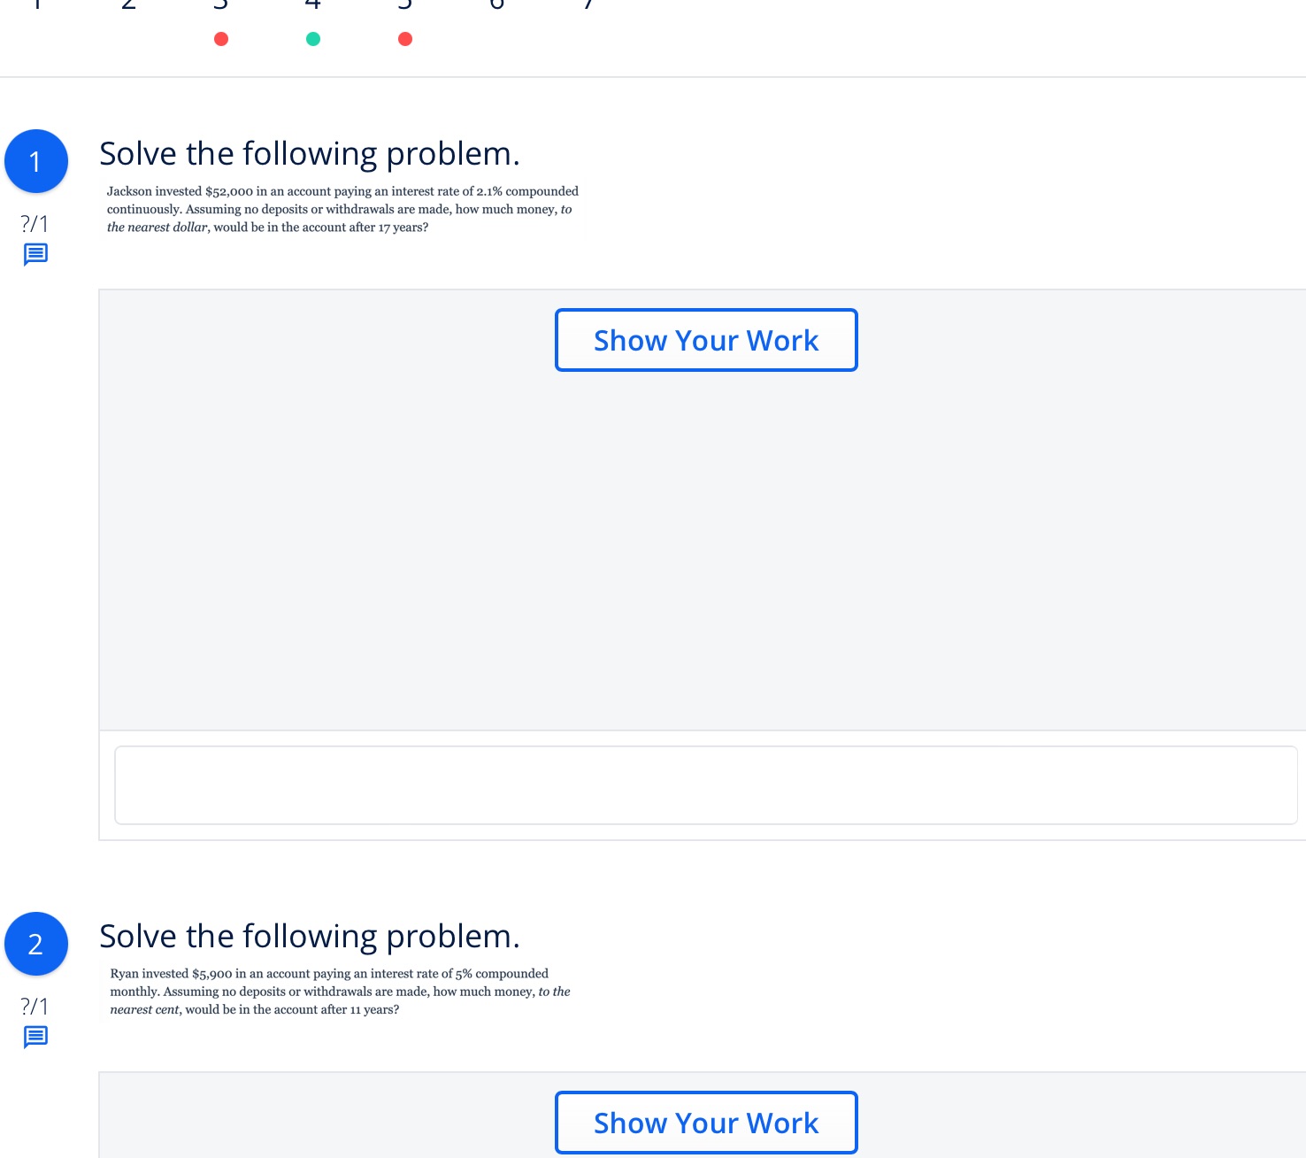
Task: Click the red status dot under item 3
Action: point(221,39)
